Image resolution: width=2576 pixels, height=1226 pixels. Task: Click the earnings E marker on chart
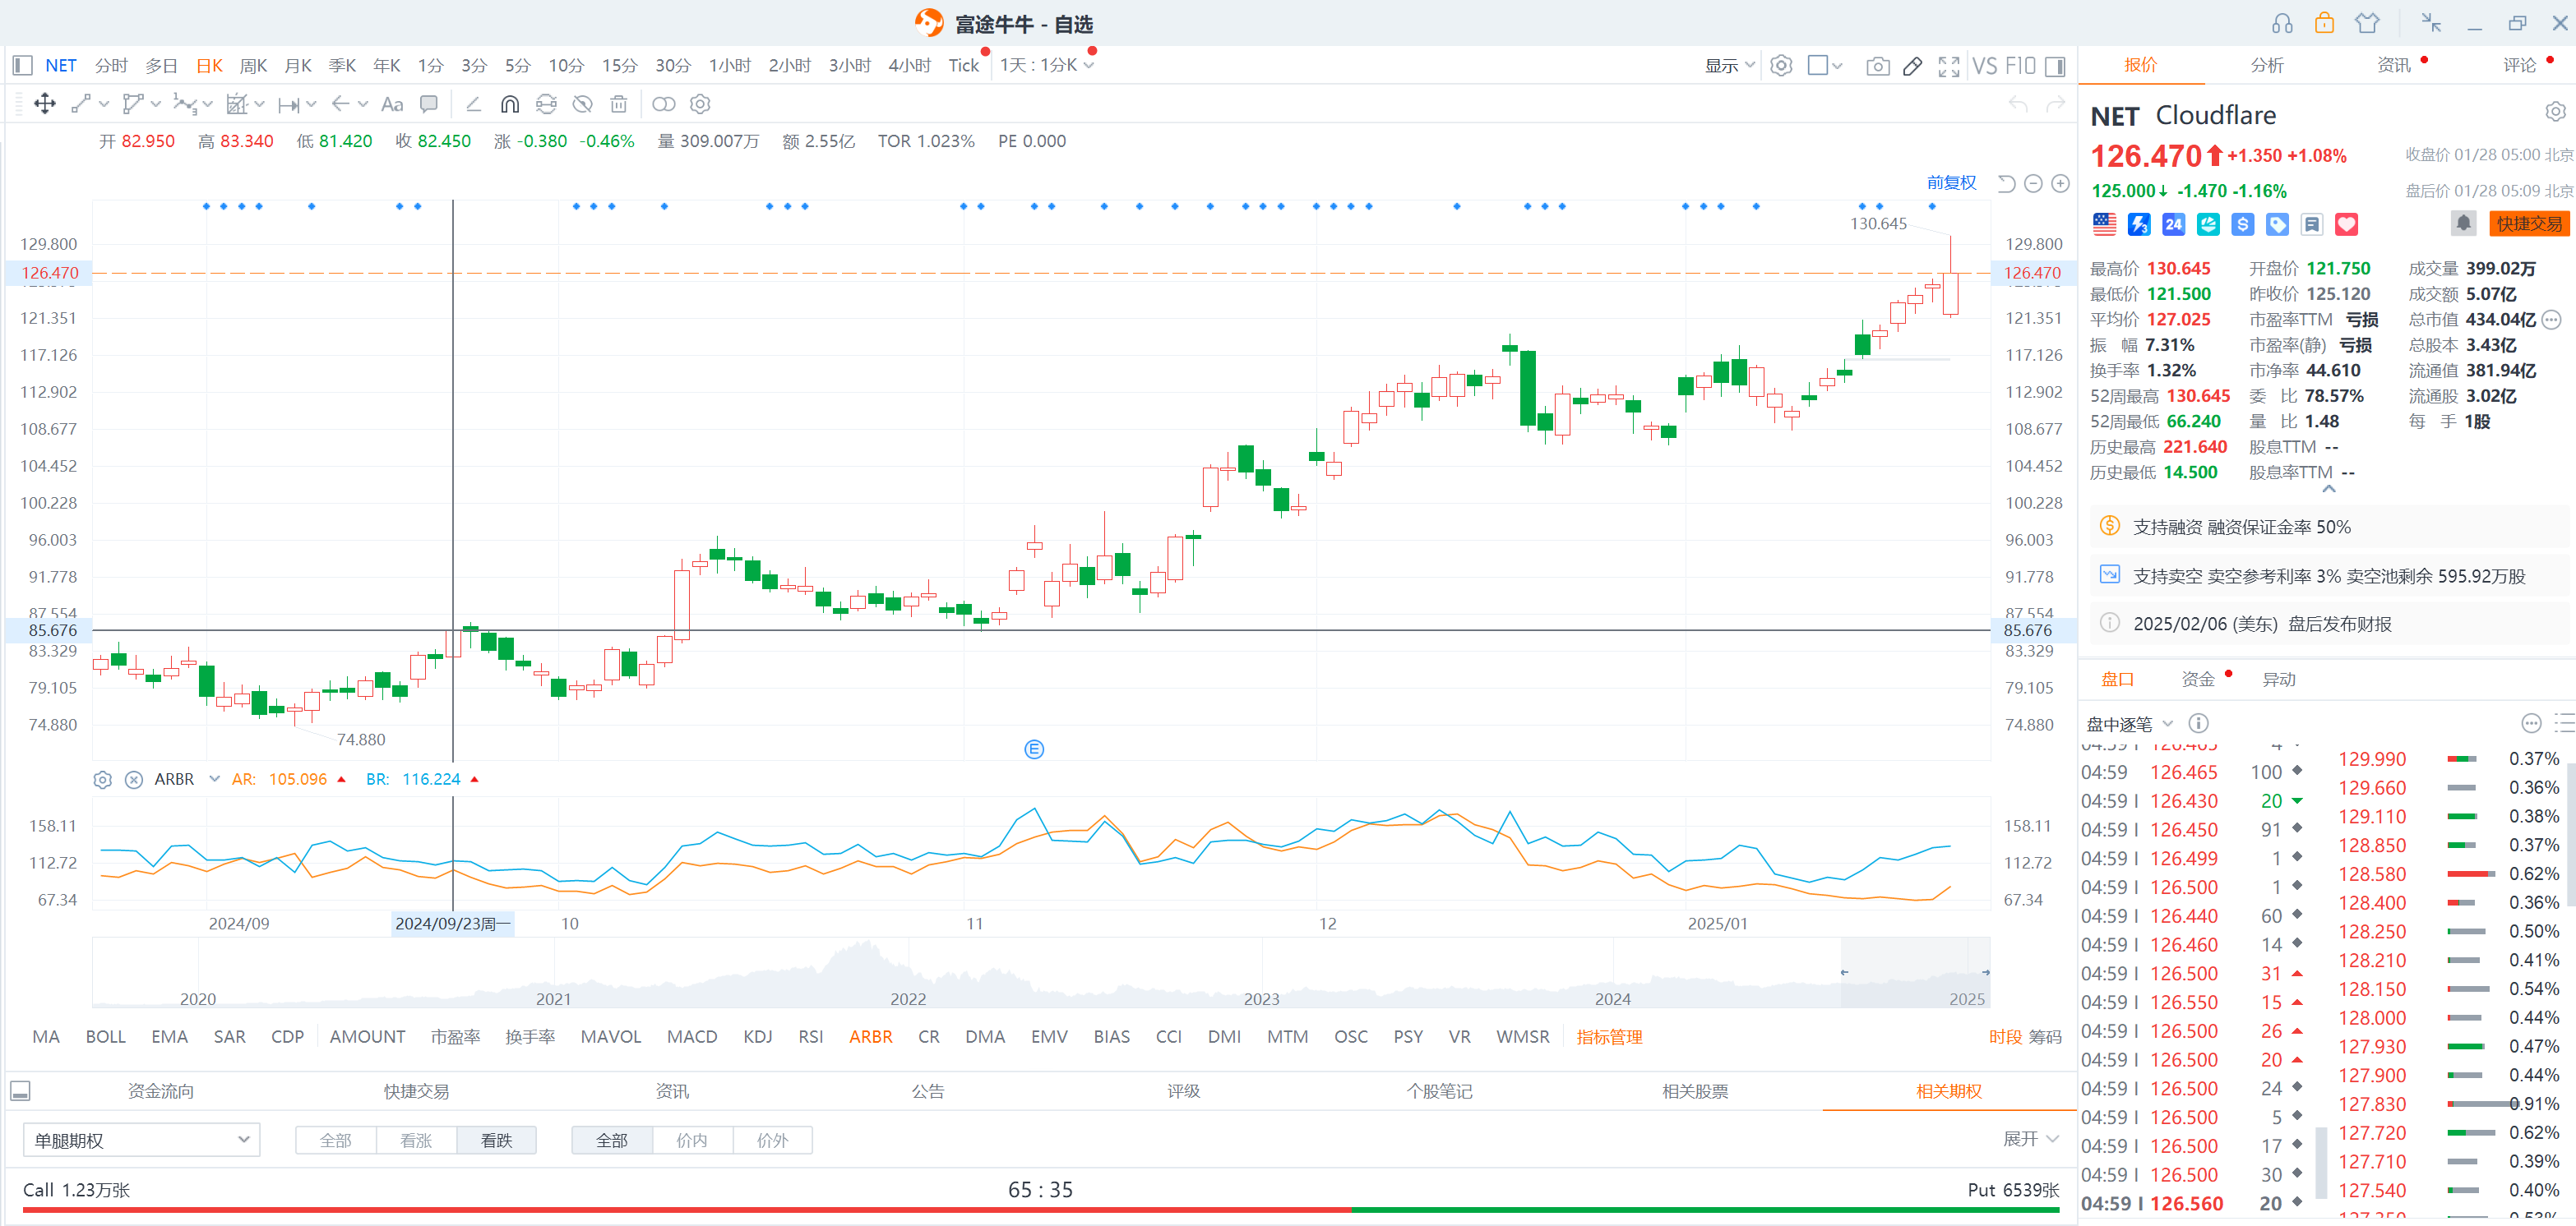pyautogui.click(x=1034, y=749)
